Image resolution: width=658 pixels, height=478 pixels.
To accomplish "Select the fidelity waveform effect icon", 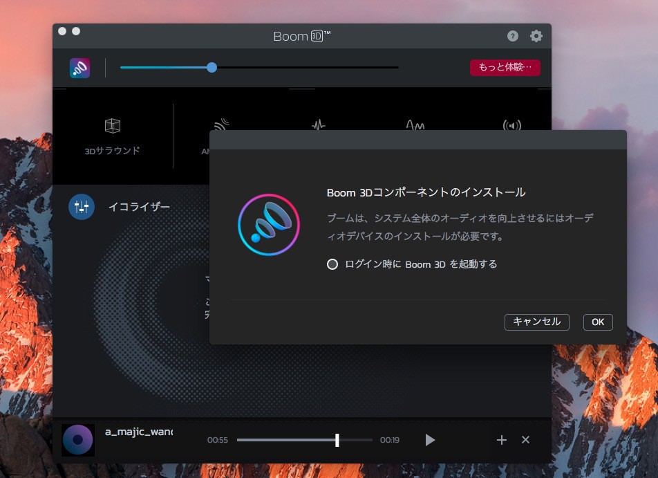I will coord(319,125).
